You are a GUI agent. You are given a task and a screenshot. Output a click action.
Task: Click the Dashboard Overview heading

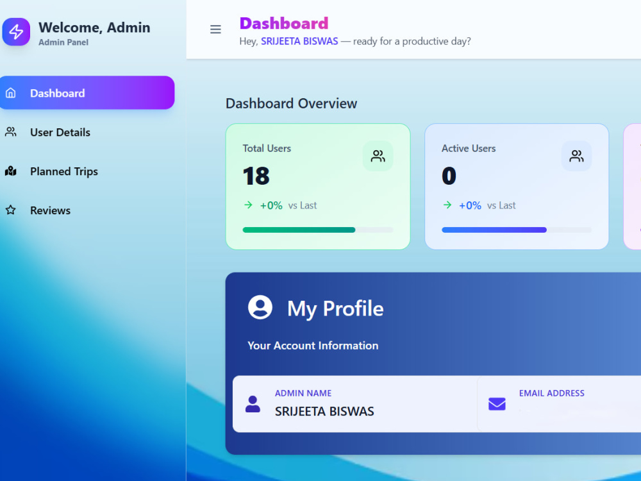[292, 103]
